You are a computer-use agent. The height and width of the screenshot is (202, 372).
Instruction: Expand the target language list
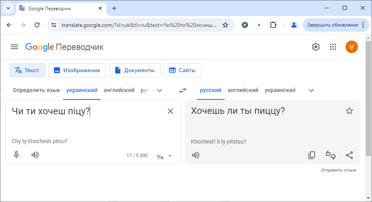(311, 90)
